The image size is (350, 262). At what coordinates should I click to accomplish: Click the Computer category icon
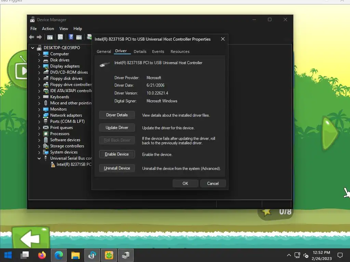[46, 54]
